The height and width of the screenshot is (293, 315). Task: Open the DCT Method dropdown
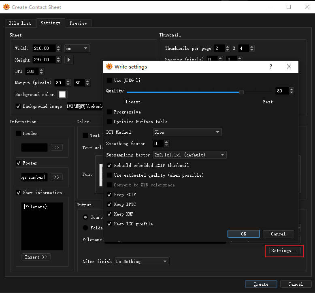(x=187, y=132)
